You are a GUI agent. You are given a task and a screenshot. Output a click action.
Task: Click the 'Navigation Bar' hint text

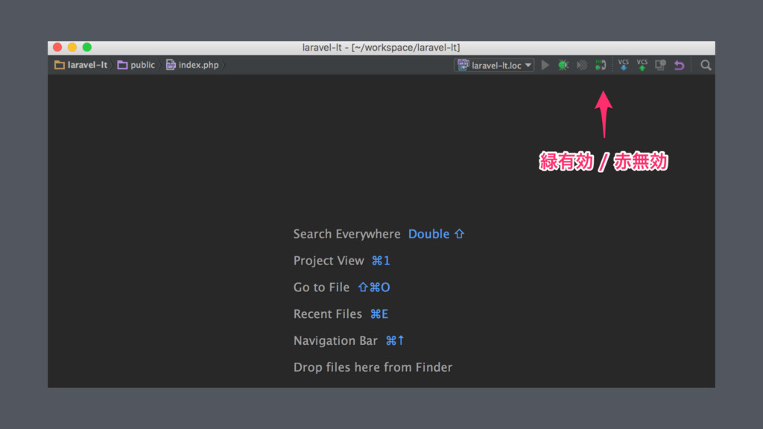(x=335, y=340)
